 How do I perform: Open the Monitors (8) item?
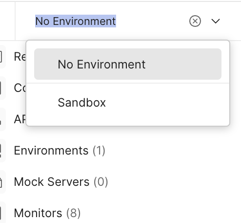point(47,213)
